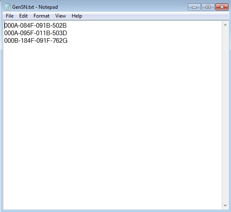The height and width of the screenshot is (212, 231).
Task: Click the empty area of the text editor
Action: click(112, 125)
